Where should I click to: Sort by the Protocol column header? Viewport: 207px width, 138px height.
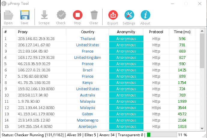coord(156,32)
